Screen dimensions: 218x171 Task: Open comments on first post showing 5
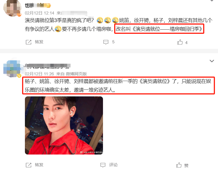point(106,42)
